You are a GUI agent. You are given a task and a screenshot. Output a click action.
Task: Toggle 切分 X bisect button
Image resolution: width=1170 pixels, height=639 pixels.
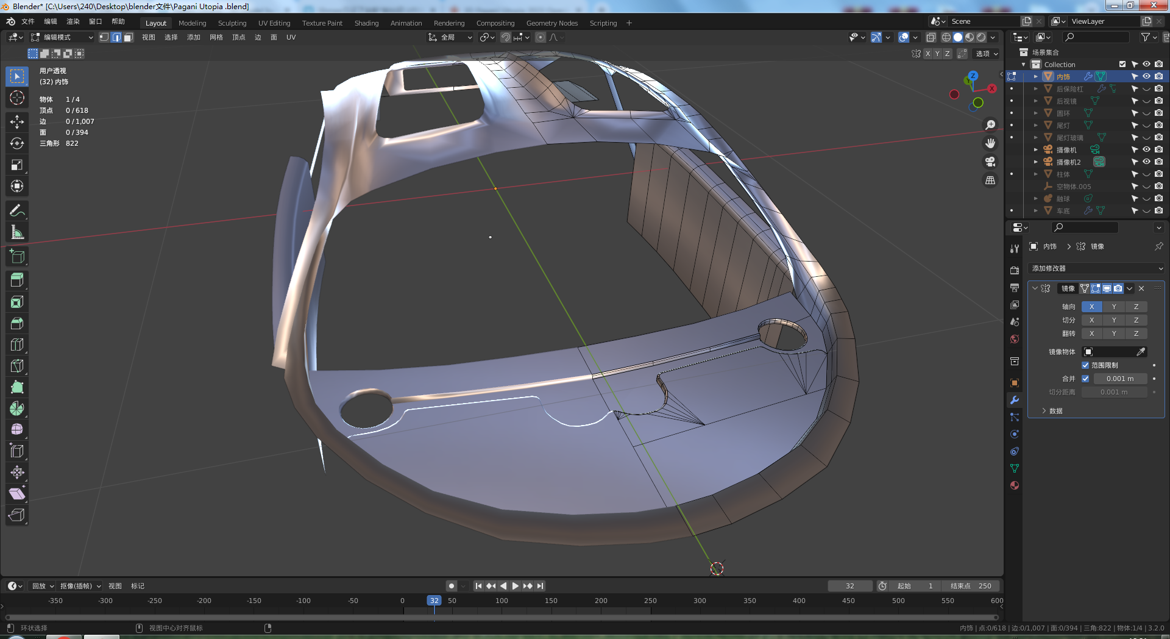pos(1092,320)
